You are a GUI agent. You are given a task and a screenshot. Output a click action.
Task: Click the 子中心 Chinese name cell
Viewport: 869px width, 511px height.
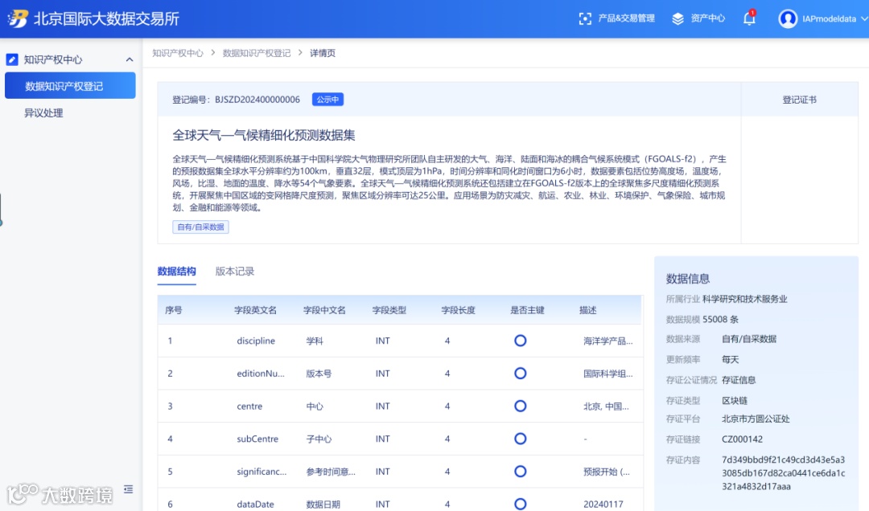click(x=319, y=439)
